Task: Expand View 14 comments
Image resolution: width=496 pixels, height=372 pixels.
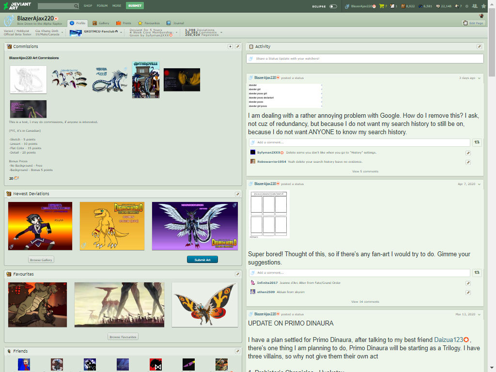Action: coord(365,302)
